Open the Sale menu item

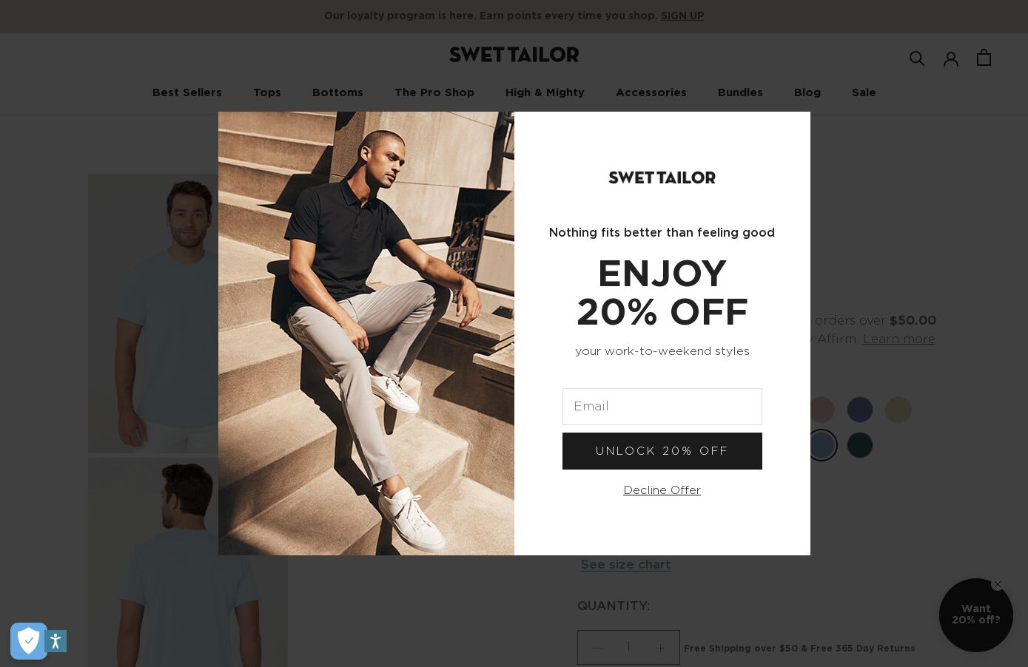(x=864, y=92)
